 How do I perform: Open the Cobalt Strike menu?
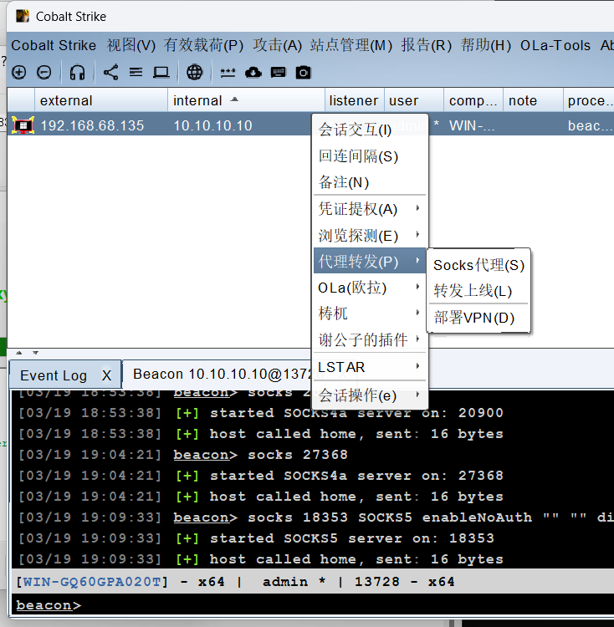point(54,46)
